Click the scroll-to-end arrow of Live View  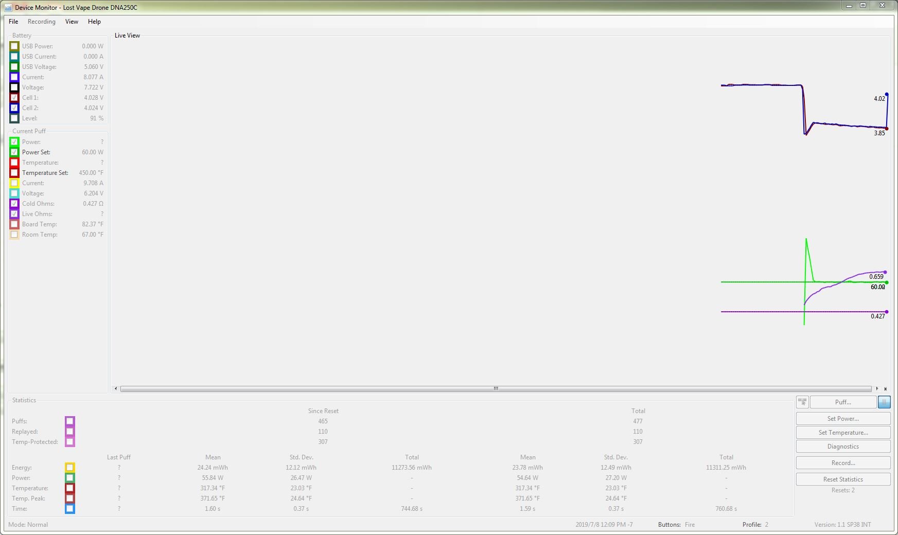click(885, 389)
